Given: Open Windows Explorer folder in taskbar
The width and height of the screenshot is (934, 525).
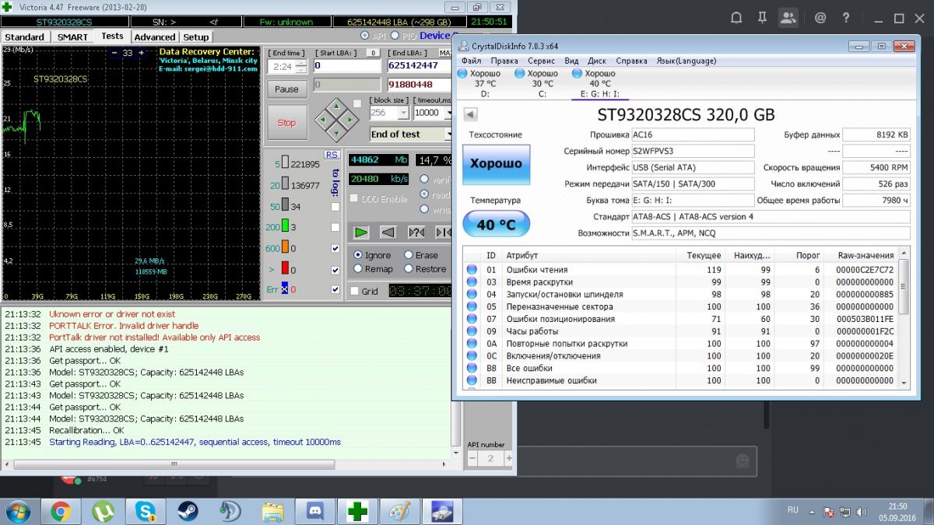Looking at the screenshot, I should click(x=272, y=511).
